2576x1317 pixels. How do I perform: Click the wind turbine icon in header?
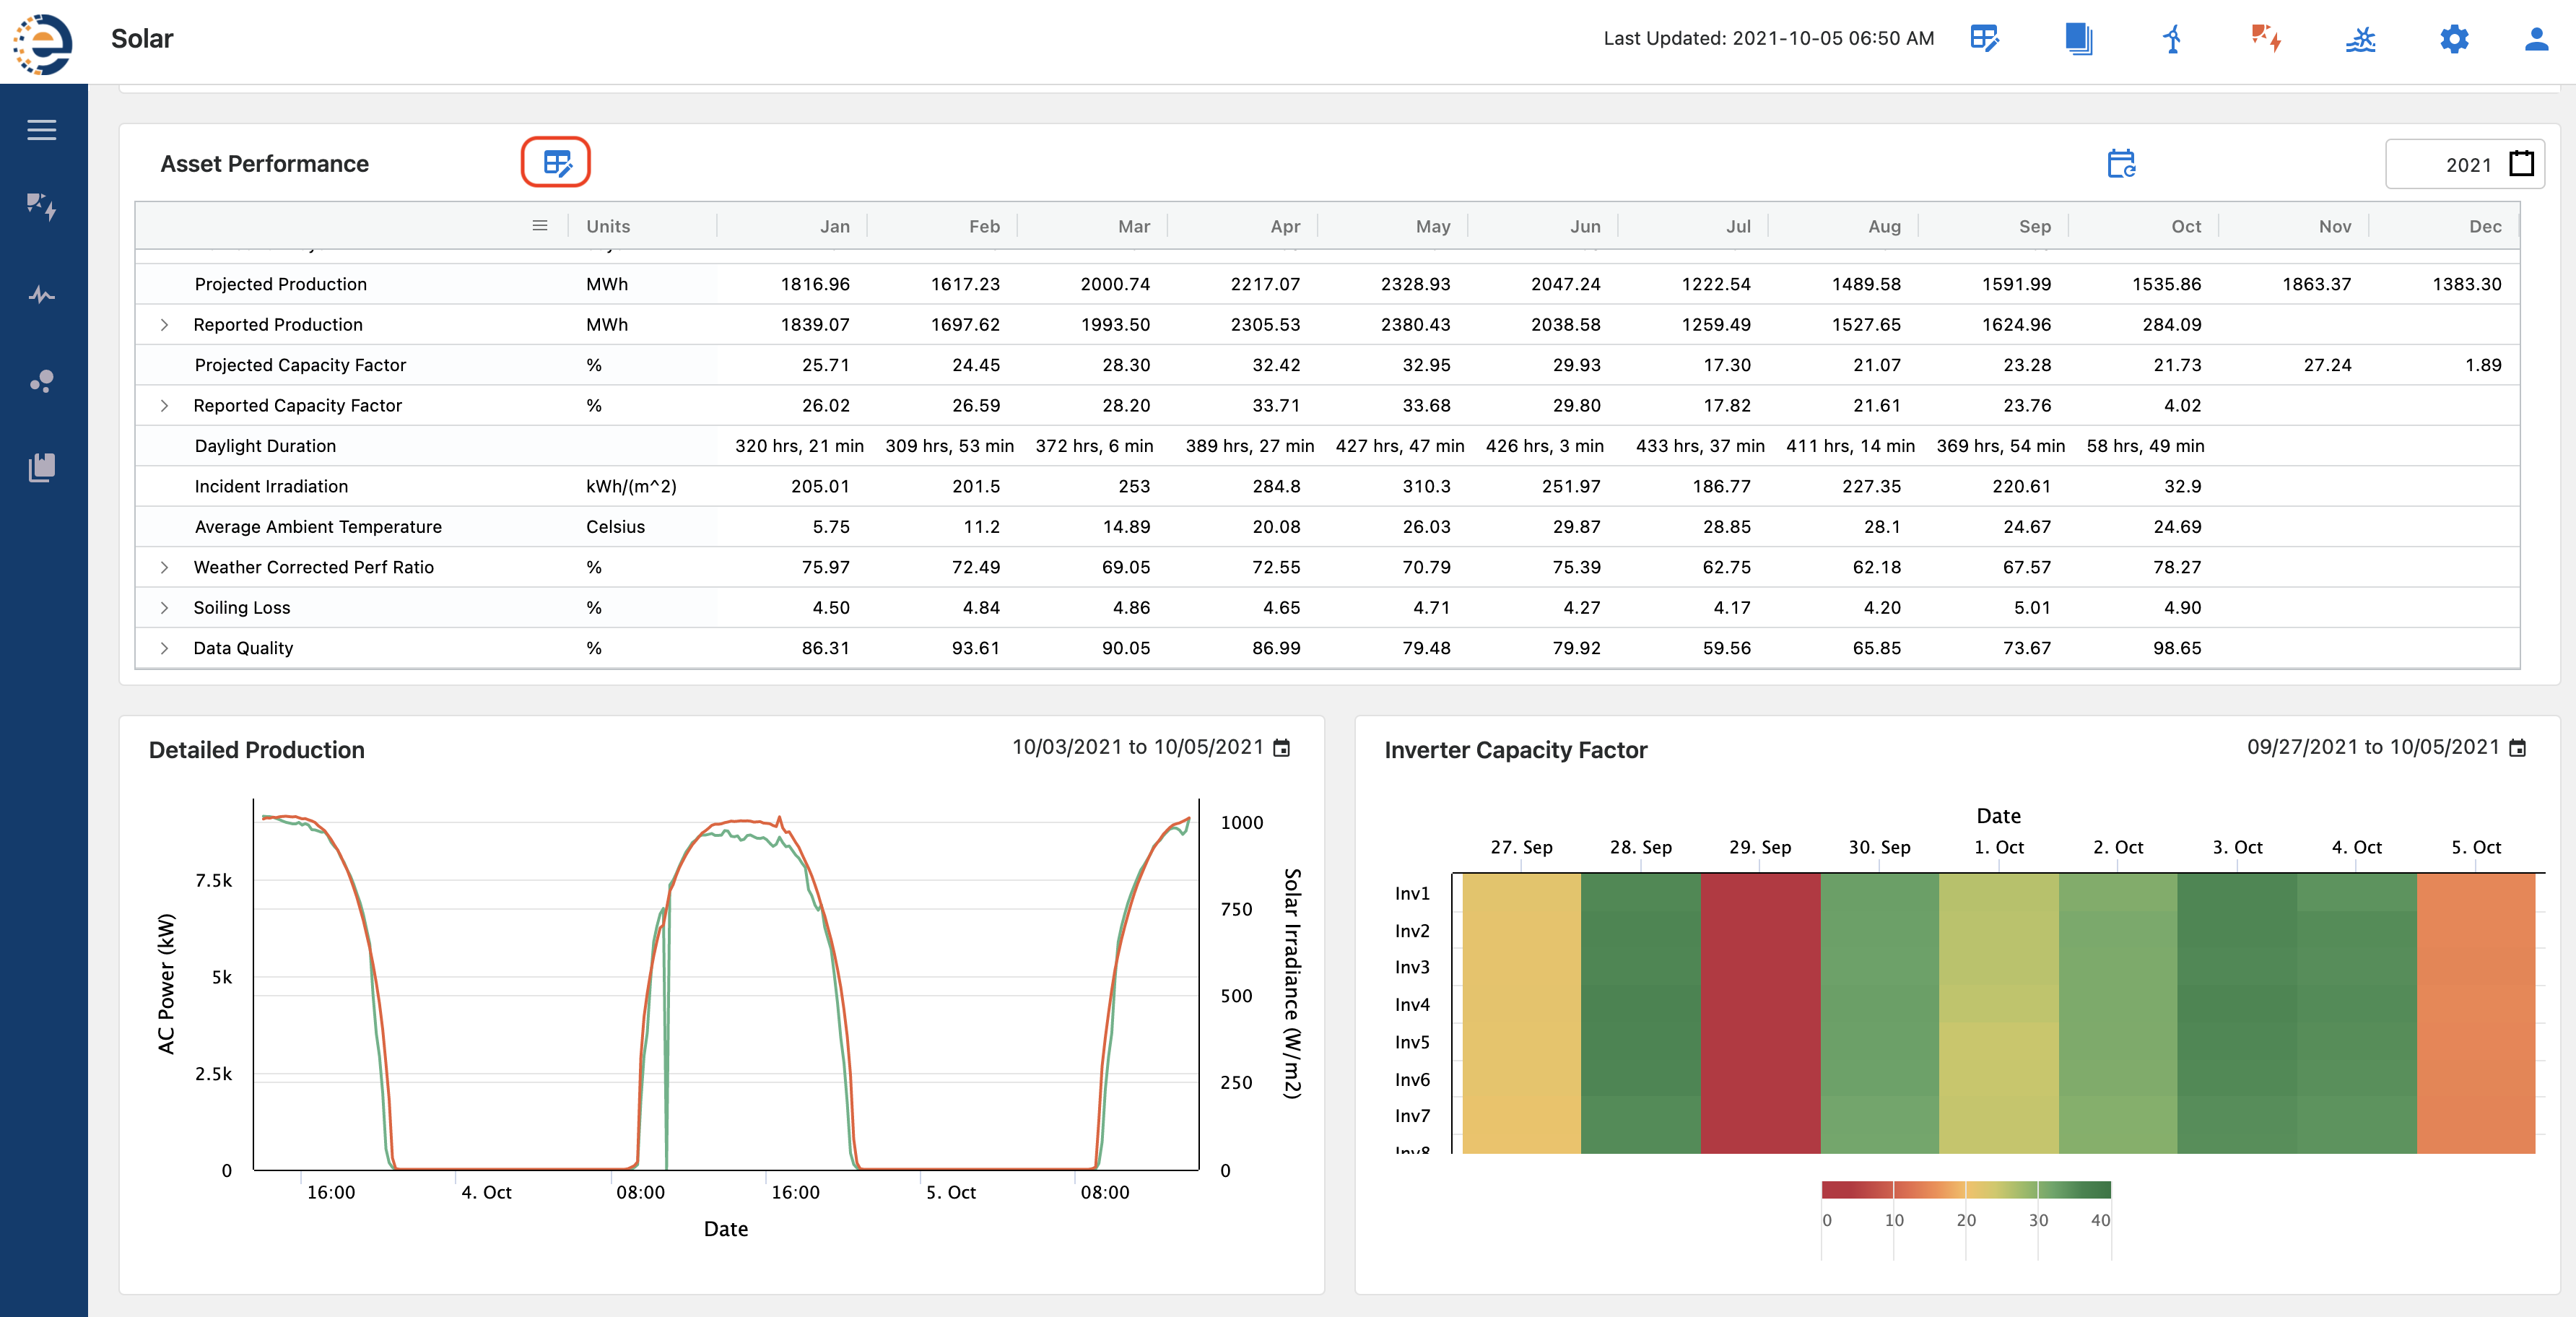(2172, 39)
